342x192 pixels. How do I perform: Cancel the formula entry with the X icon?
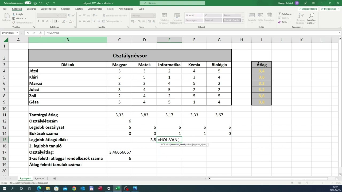pyautogui.click(x=28, y=33)
